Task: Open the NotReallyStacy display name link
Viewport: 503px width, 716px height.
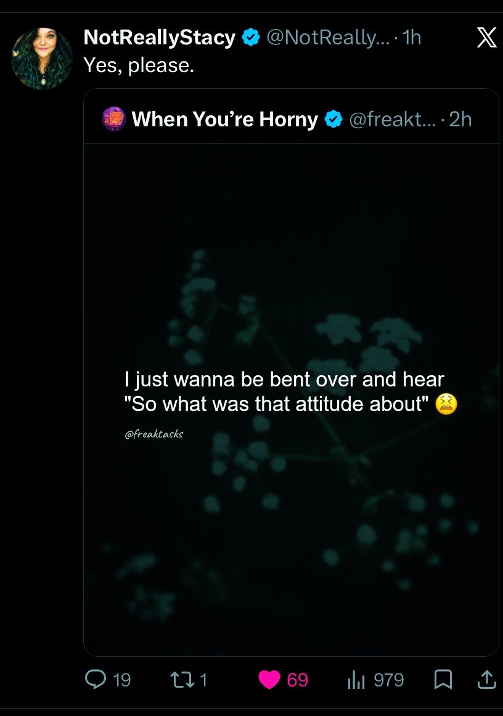Action: pyautogui.click(x=160, y=38)
